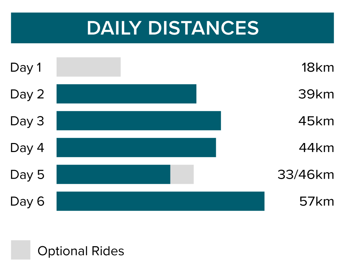
Task: Click the 39km distance value
Action: pyautogui.click(x=316, y=94)
